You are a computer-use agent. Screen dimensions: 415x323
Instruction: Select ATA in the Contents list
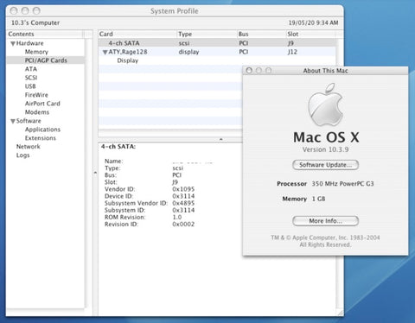click(x=31, y=69)
